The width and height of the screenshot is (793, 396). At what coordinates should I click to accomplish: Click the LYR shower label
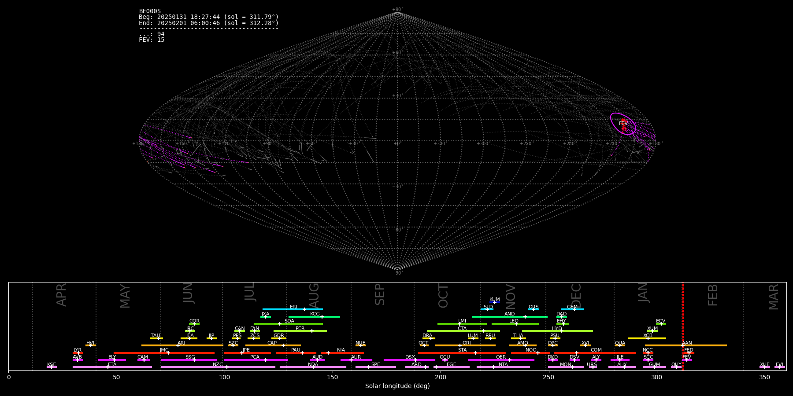pyautogui.click(x=78, y=350)
